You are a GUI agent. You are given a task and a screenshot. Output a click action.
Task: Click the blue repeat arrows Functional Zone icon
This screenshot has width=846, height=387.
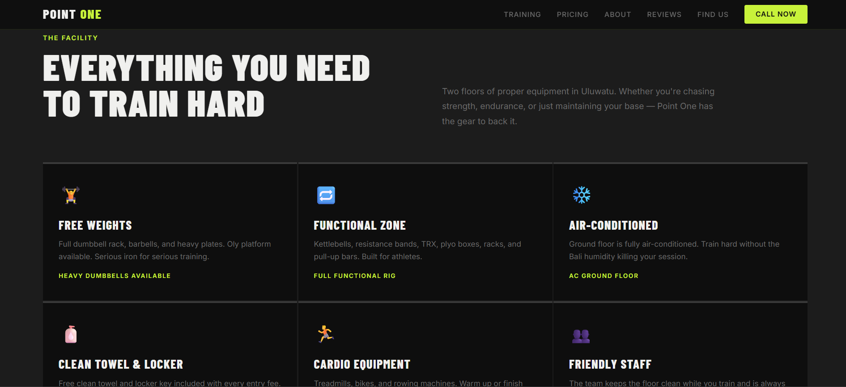pyautogui.click(x=326, y=195)
